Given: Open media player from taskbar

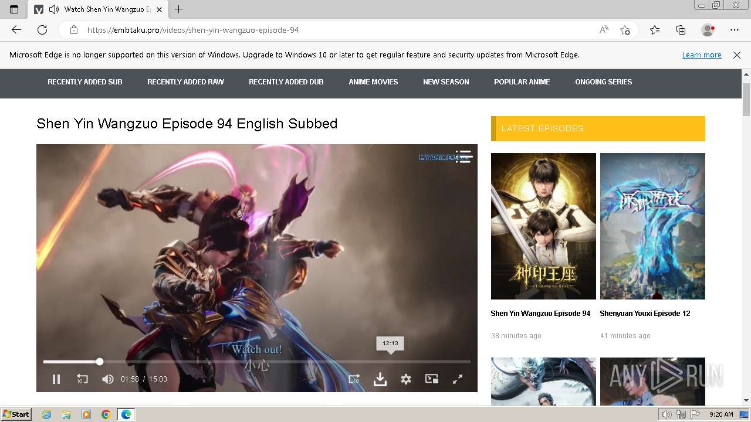Looking at the screenshot, I should click(86, 414).
